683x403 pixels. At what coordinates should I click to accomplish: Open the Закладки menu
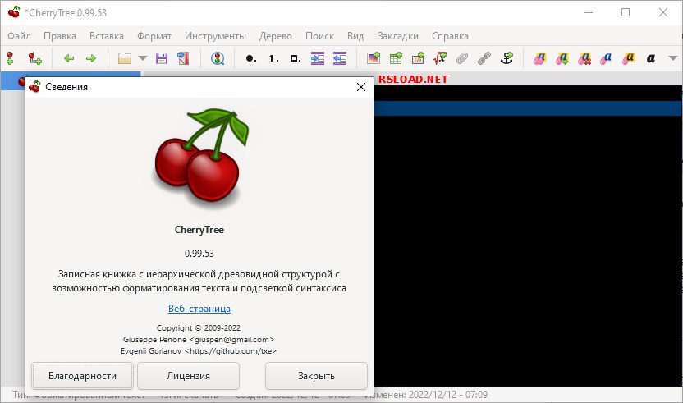click(x=397, y=36)
